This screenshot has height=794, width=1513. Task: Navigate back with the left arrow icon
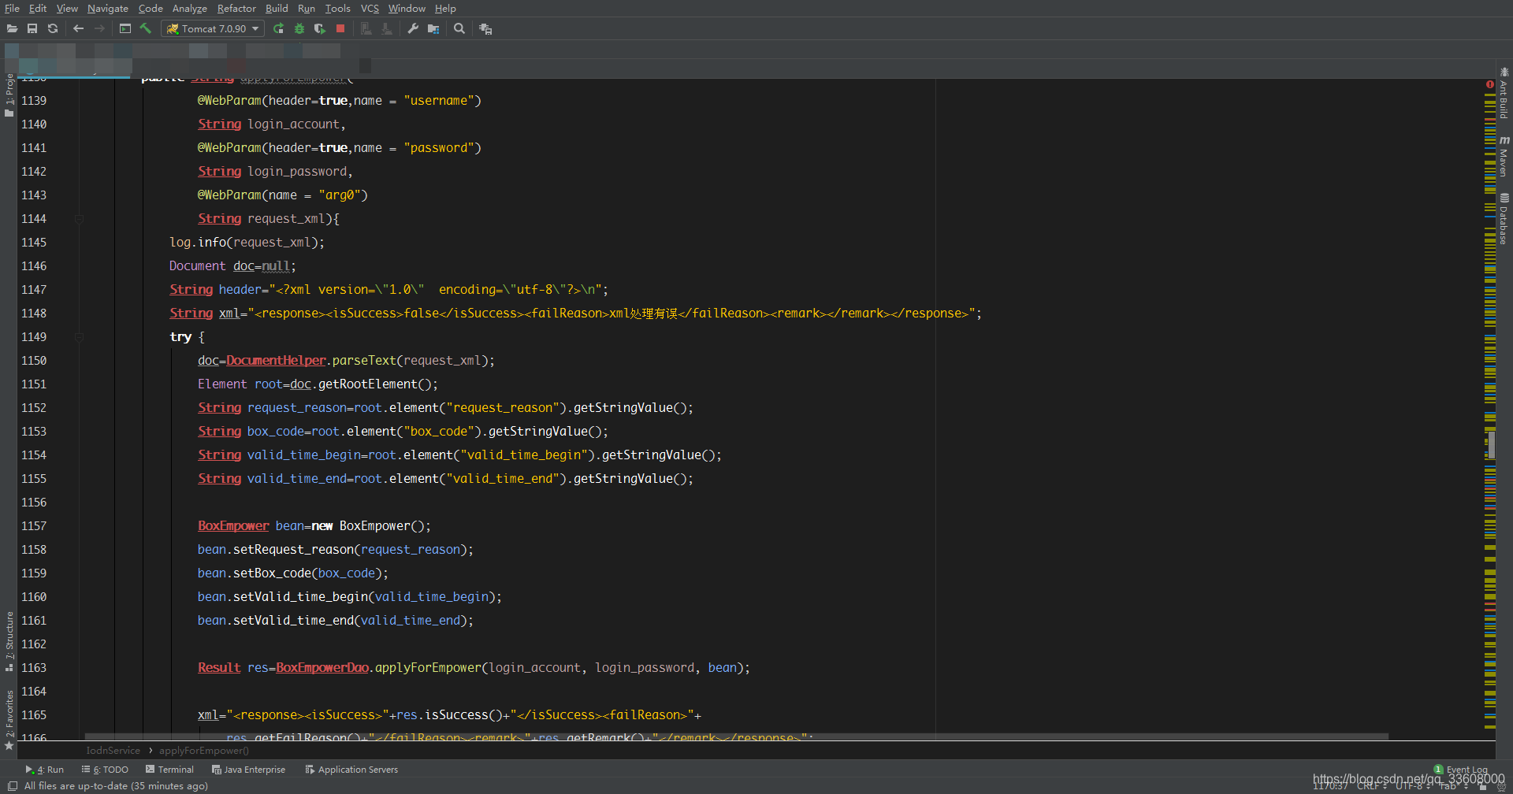click(78, 28)
